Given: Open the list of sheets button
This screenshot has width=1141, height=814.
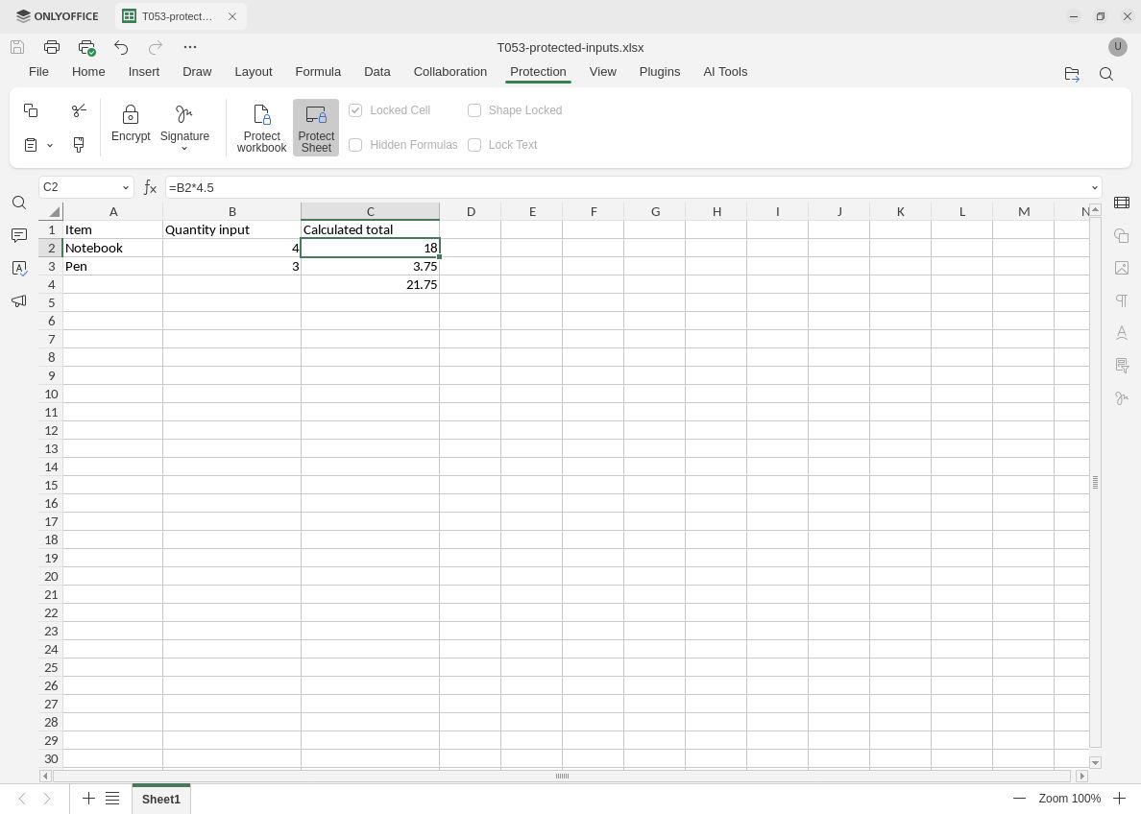Looking at the screenshot, I should [x=112, y=799].
